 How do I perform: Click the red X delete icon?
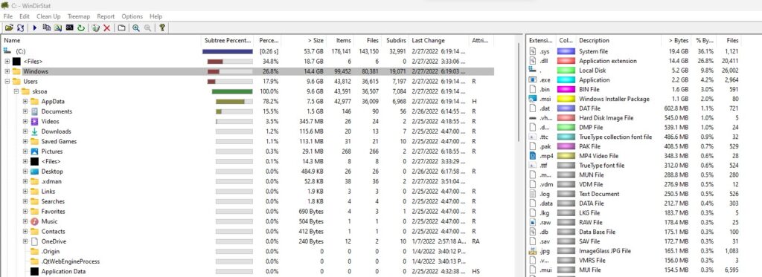point(106,27)
